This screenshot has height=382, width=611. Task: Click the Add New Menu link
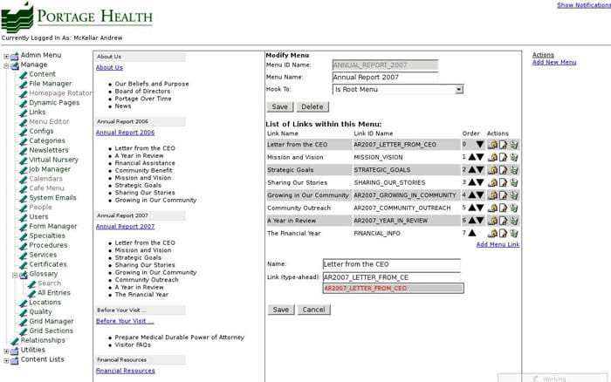pos(554,62)
